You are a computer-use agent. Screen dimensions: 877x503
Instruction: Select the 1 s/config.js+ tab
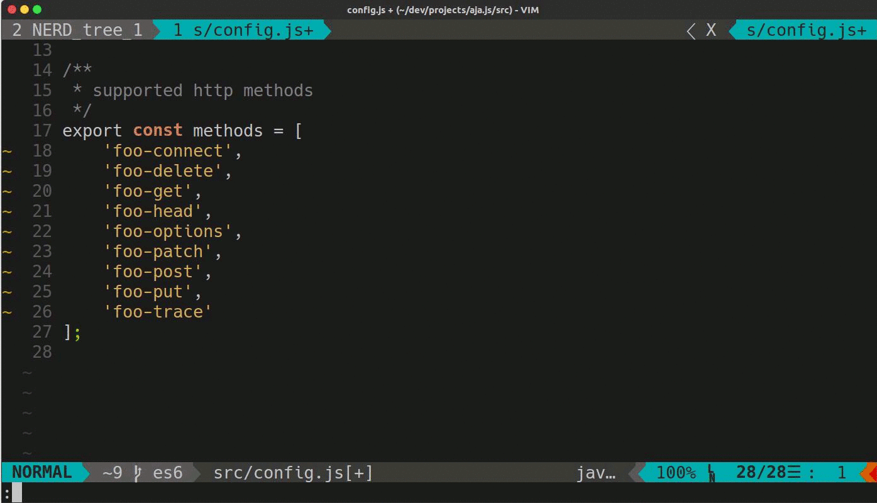243,30
